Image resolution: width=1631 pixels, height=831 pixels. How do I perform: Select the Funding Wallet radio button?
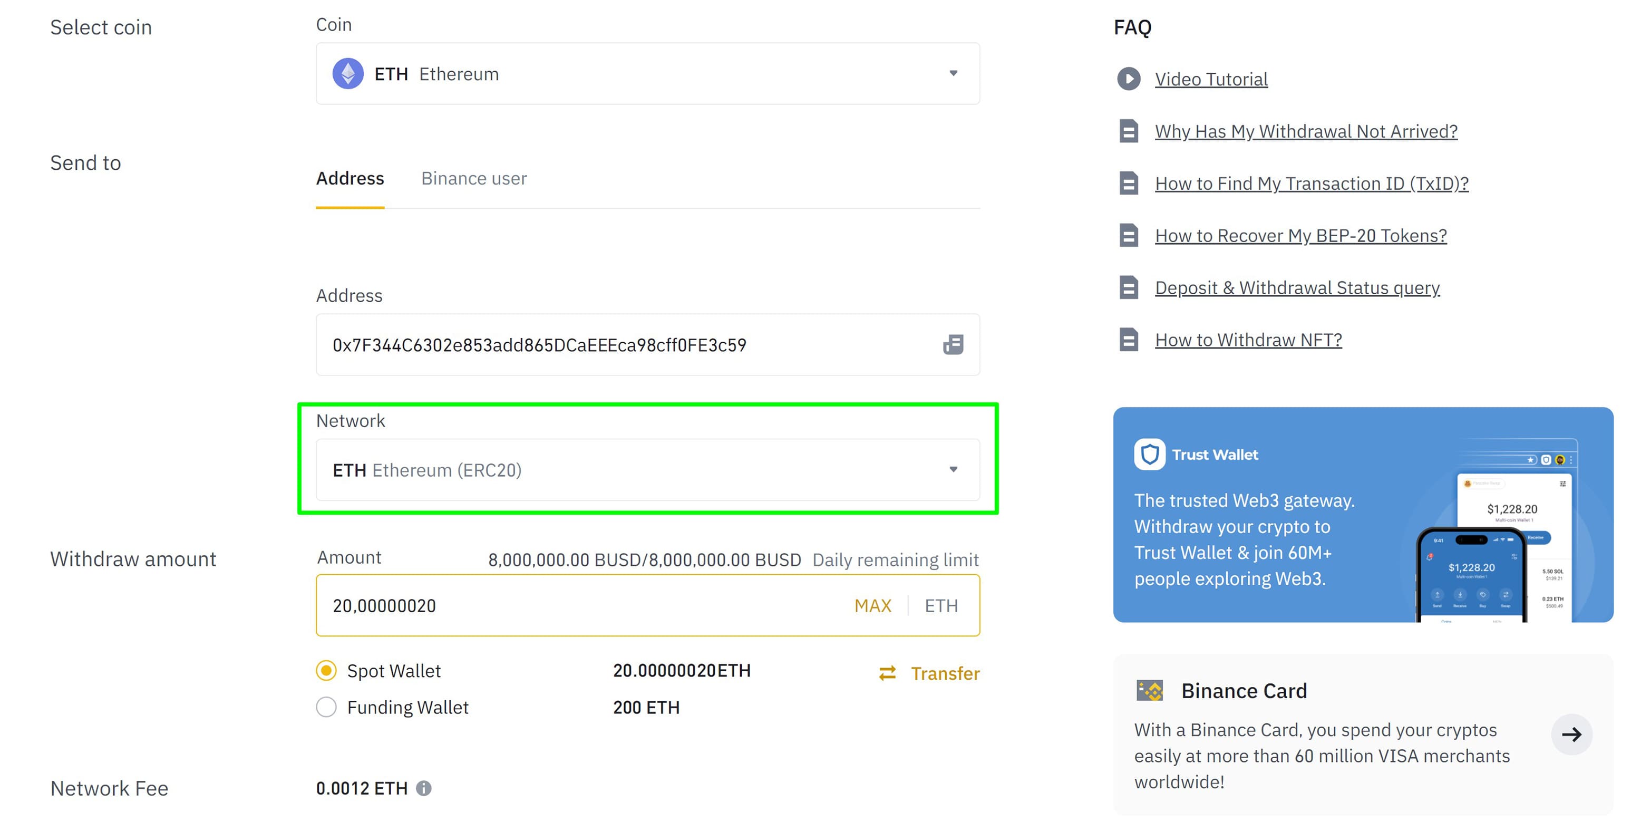[x=325, y=706]
